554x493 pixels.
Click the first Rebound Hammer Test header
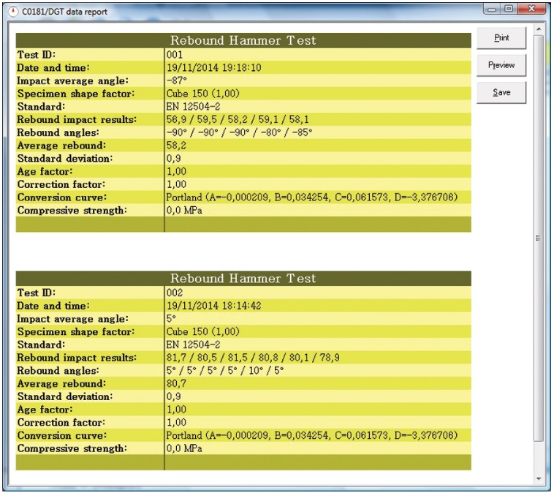[x=243, y=40]
